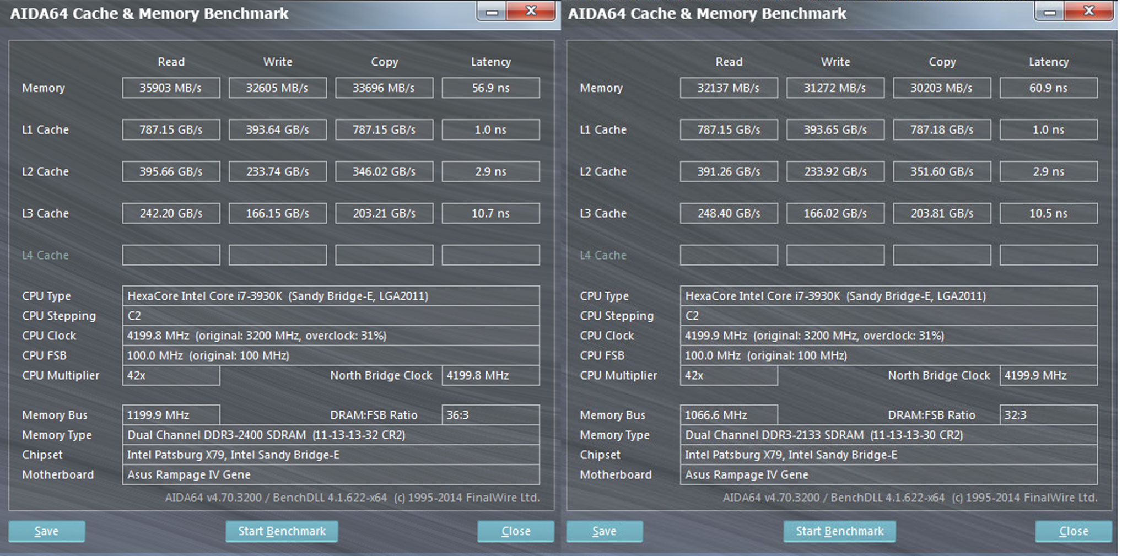
Task: Select CPU Clock field showing 4199.9 MHz overclock
Action: [888, 336]
